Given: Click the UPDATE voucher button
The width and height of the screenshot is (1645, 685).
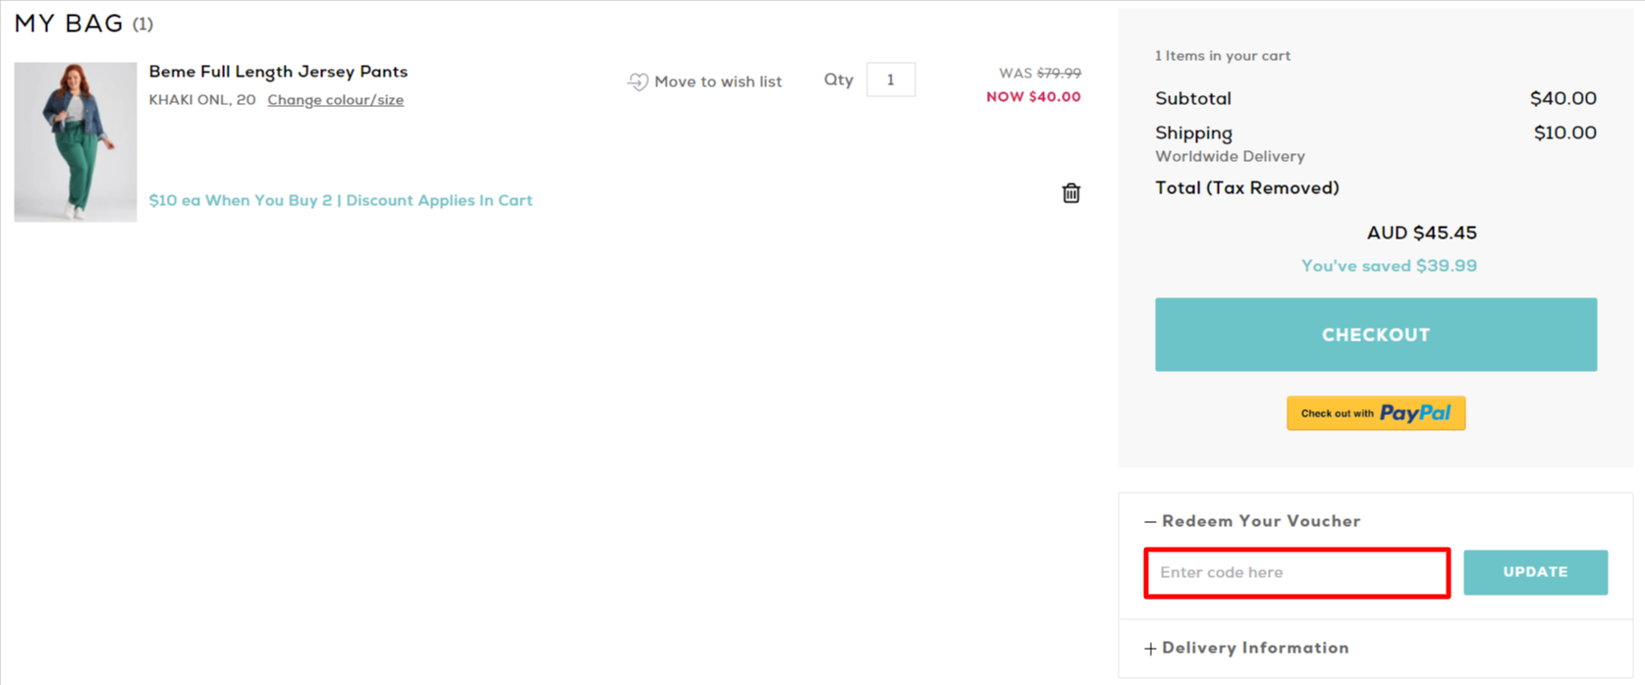Looking at the screenshot, I should [1534, 572].
